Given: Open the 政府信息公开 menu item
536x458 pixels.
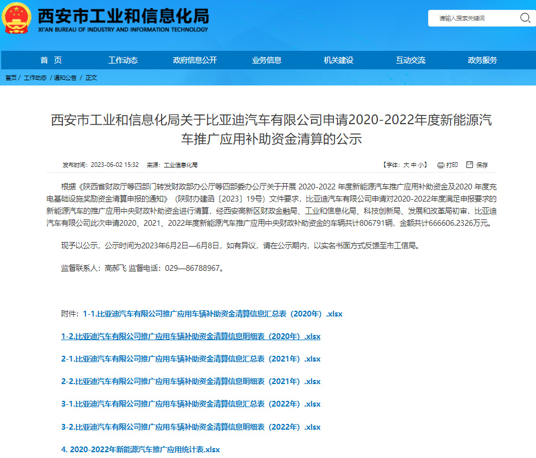Looking at the screenshot, I should point(194,59).
